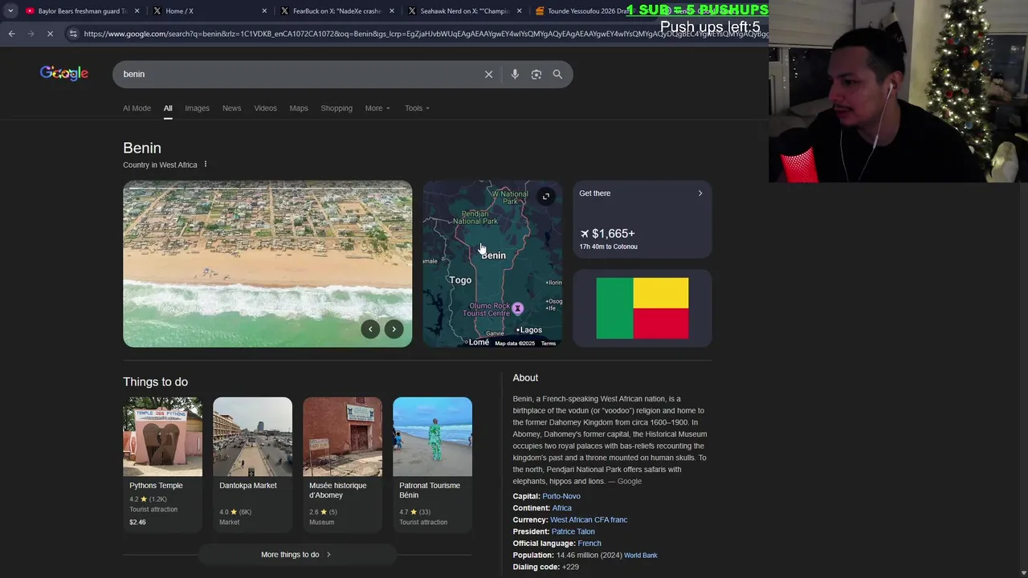Viewport: 1028px width, 578px height.
Task: Open the Benin flag image
Action: pyautogui.click(x=642, y=308)
